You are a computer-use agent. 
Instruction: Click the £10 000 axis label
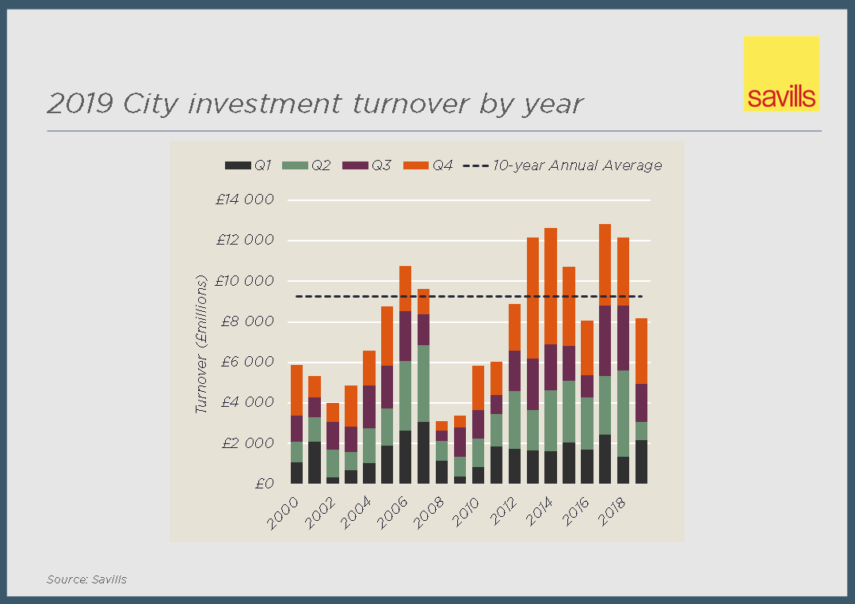[x=245, y=281]
